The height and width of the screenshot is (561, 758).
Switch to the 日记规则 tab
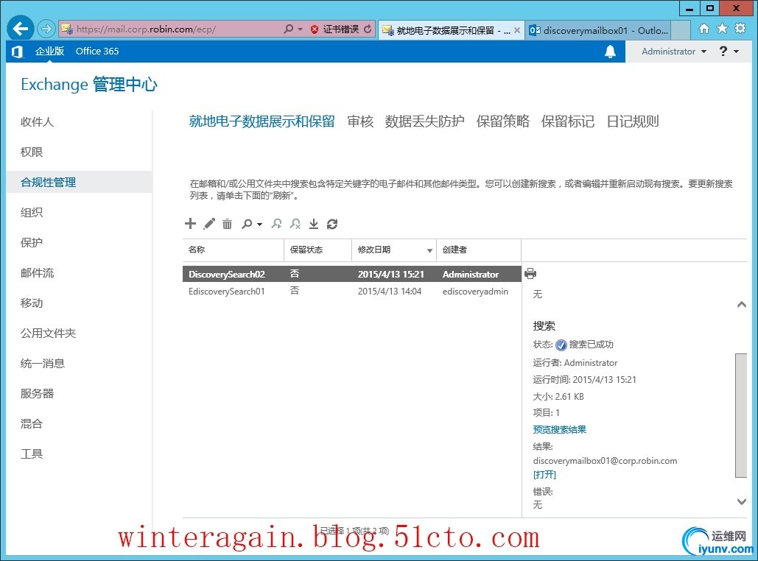click(x=632, y=121)
